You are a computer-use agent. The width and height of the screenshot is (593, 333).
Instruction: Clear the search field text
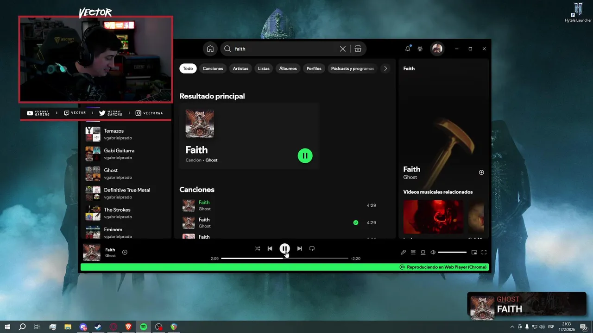(x=343, y=49)
